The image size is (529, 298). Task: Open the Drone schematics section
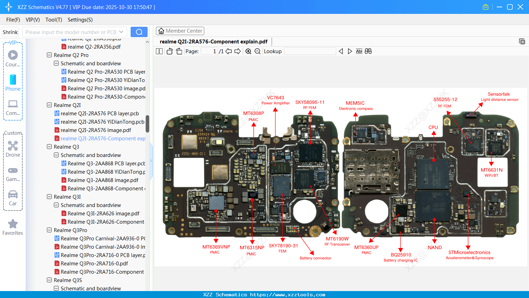[13, 149]
